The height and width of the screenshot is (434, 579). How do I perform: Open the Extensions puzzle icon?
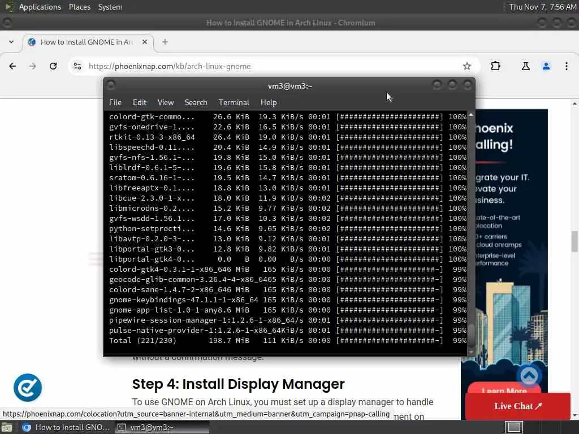[x=495, y=66]
